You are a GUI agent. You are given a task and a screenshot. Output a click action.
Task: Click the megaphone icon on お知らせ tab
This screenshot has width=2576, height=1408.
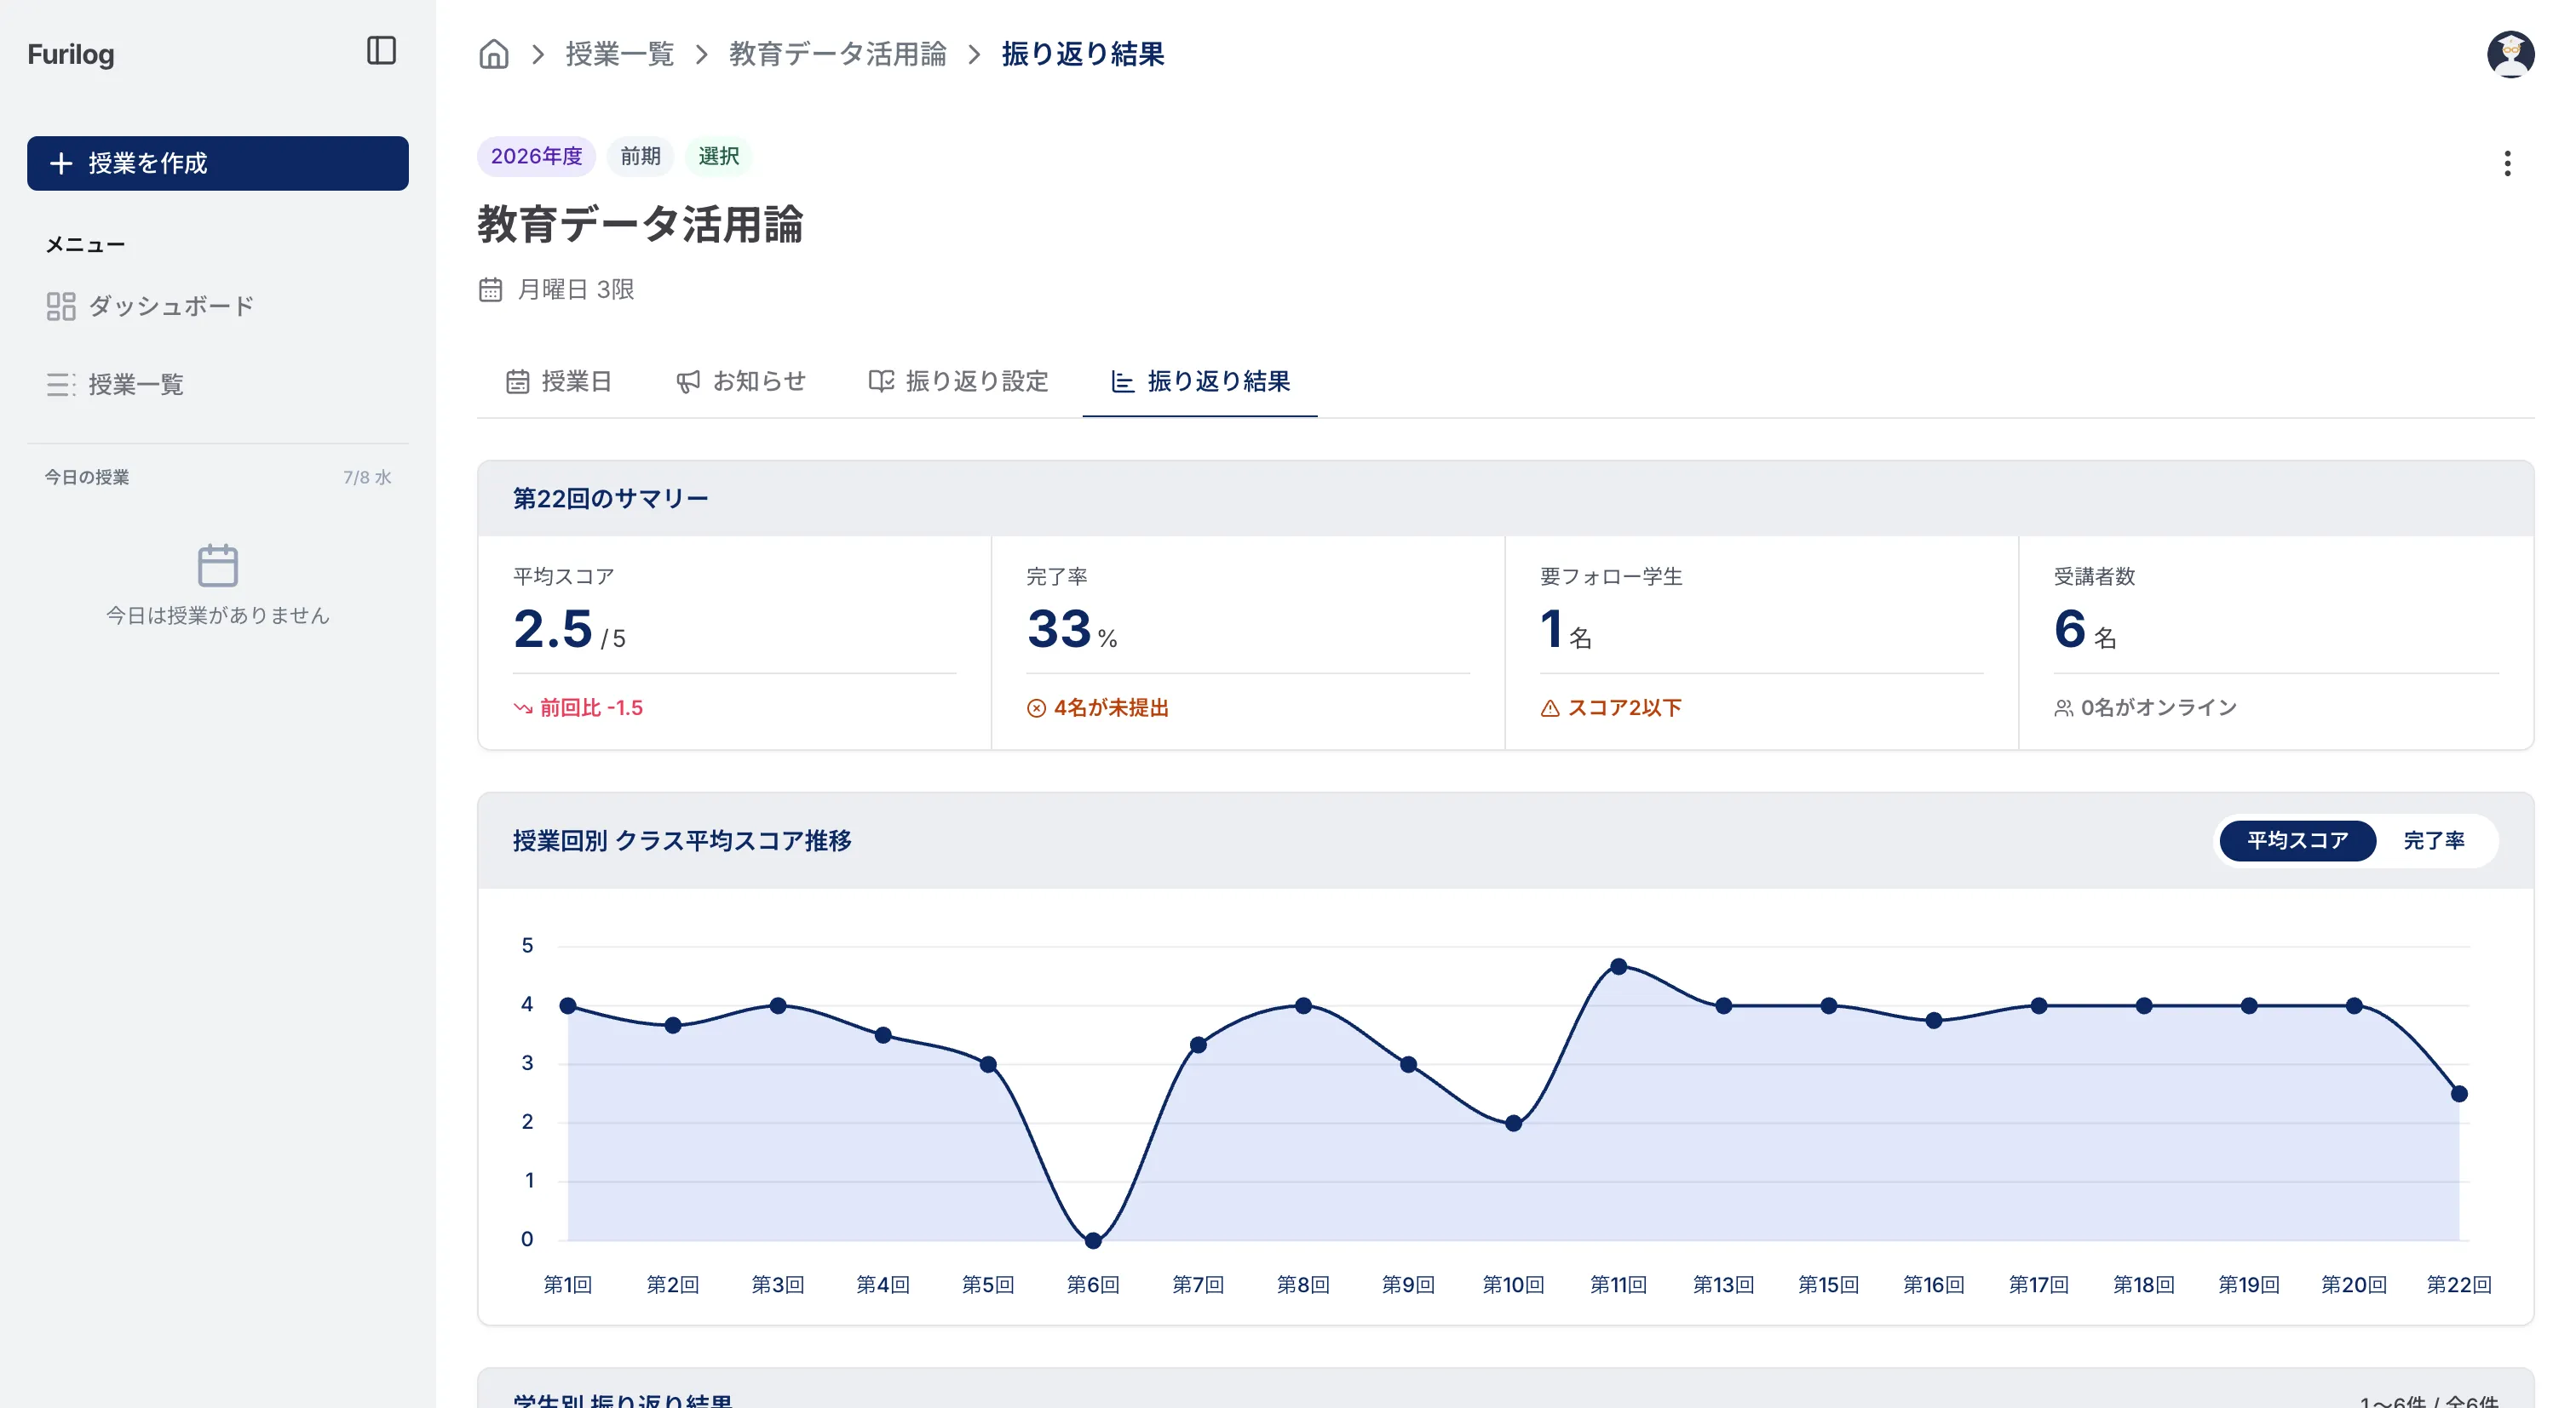(x=688, y=381)
